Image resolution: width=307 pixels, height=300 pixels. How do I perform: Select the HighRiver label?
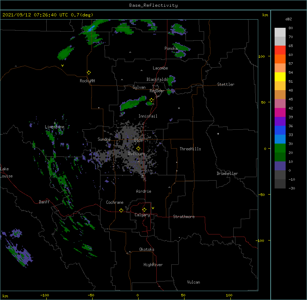(153, 265)
